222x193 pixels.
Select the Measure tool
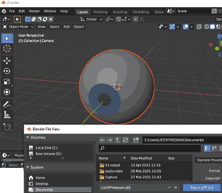[7, 115]
